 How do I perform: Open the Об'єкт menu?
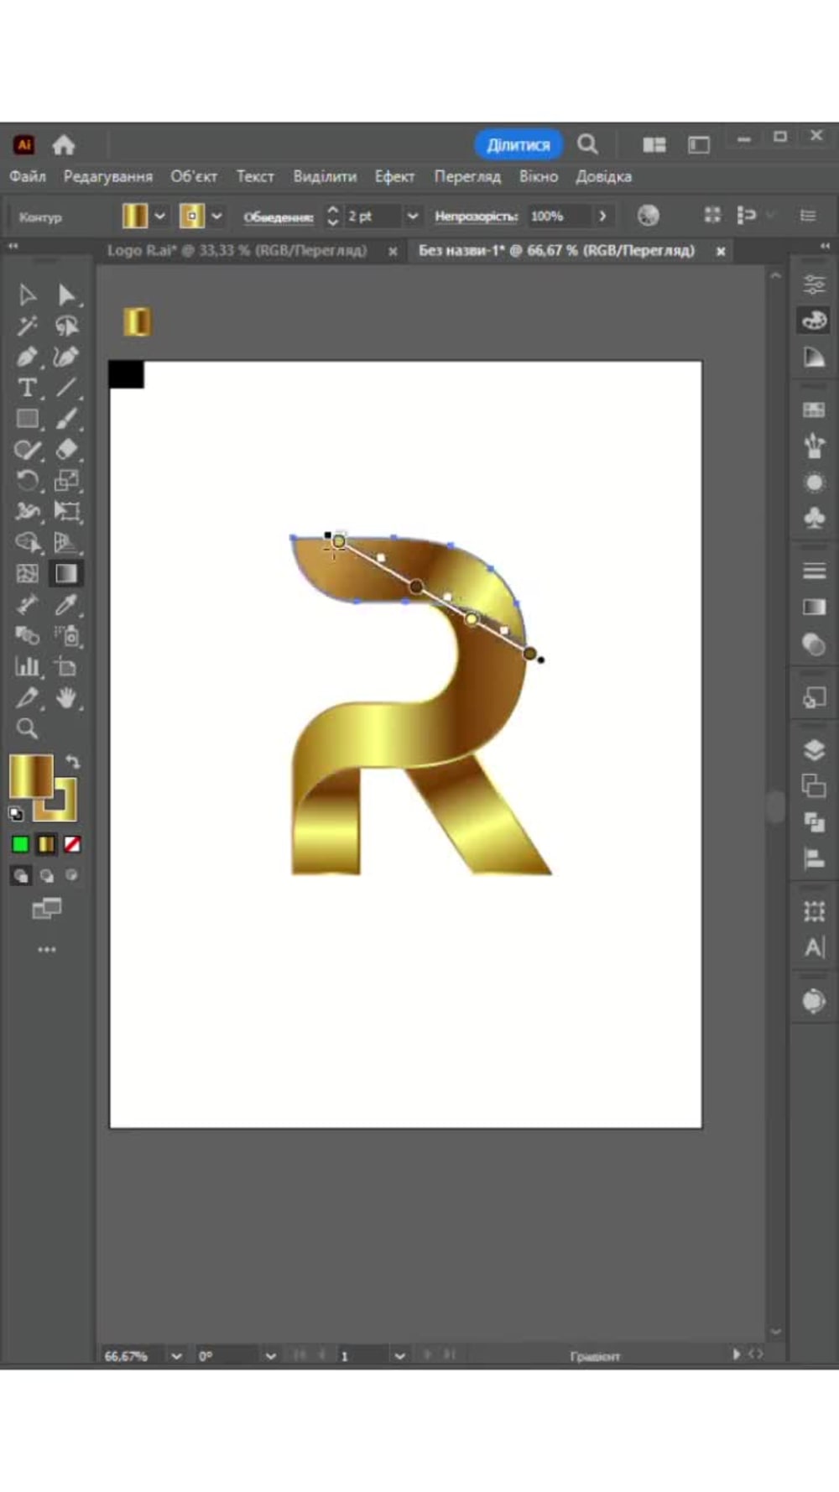tap(194, 176)
